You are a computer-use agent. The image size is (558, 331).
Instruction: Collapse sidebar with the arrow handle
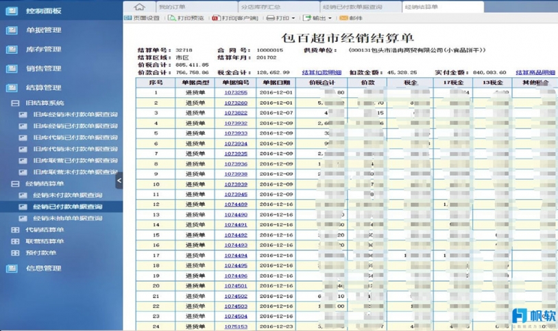[x=119, y=181]
